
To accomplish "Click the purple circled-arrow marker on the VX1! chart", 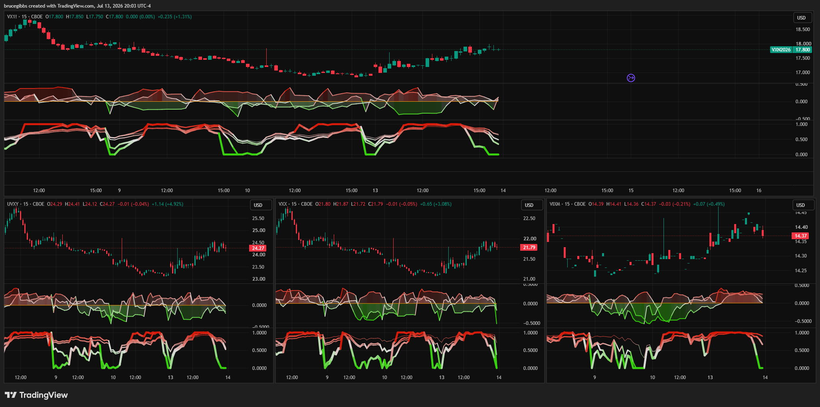I will (x=631, y=78).
